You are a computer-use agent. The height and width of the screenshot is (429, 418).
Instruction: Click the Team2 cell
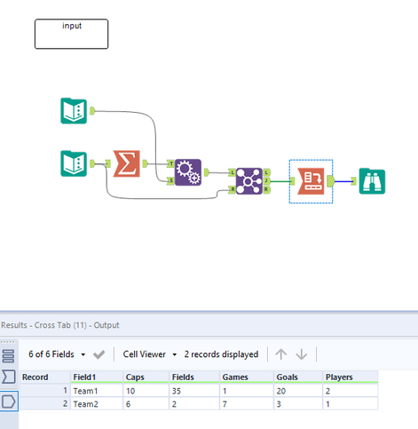(x=97, y=404)
